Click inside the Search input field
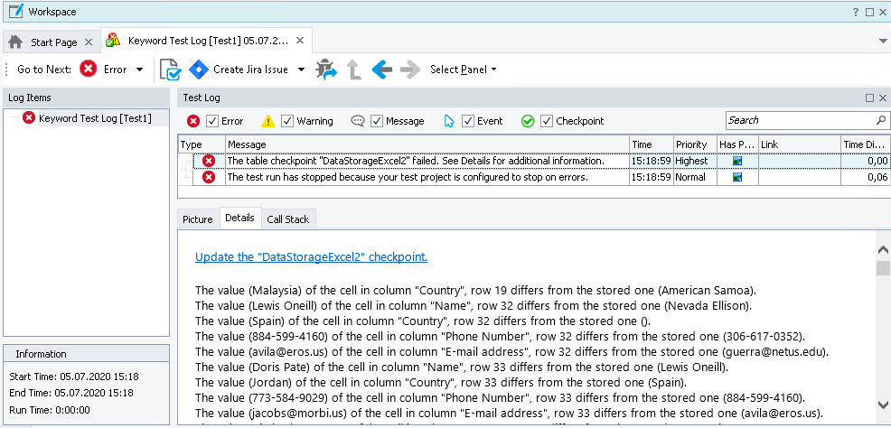The height and width of the screenshot is (428, 891). 798,120
